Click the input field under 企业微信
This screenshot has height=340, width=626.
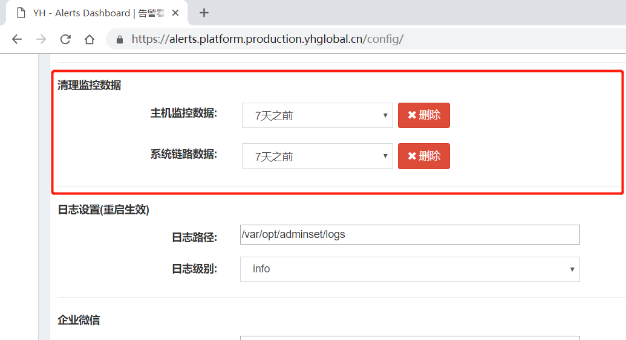pyautogui.click(x=409, y=338)
